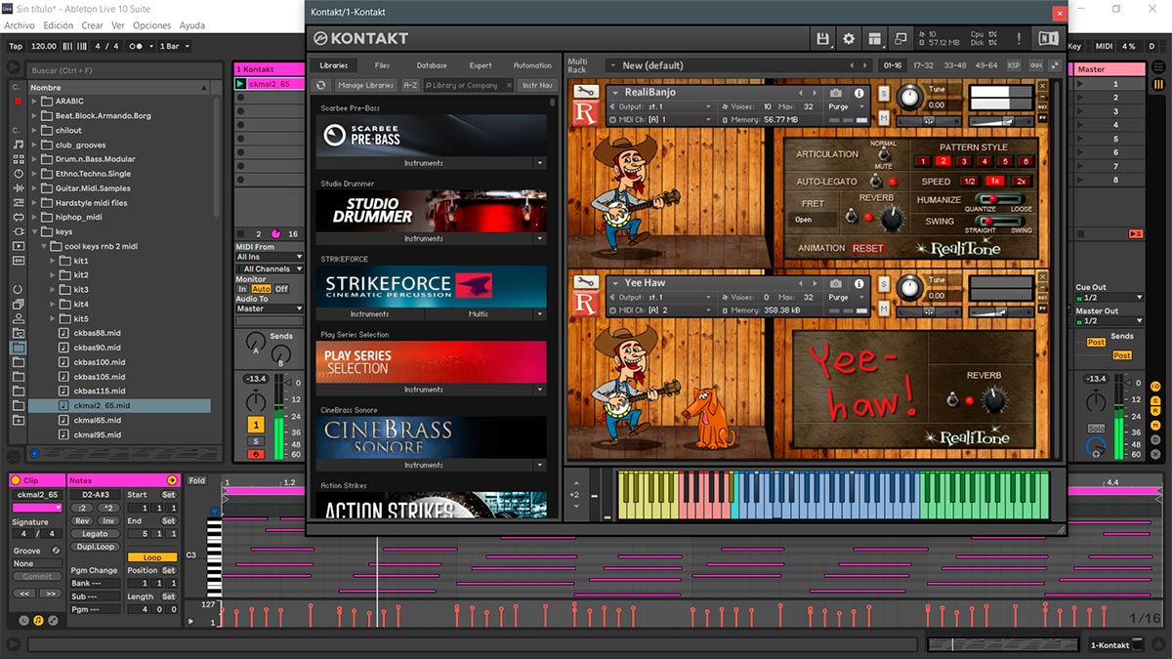
Task: Switch to Files tab in Kontakt
Action: 383,65
